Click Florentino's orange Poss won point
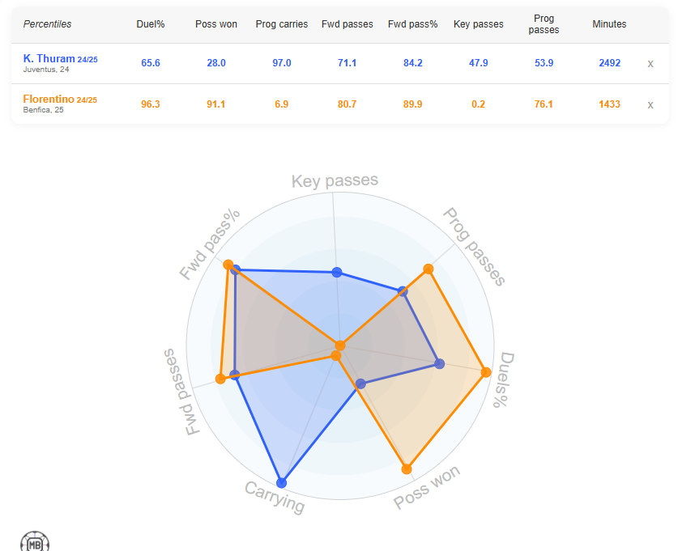 coord(407,469)
